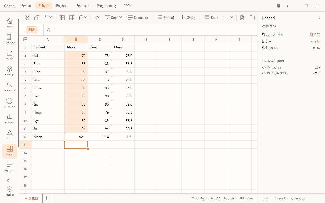Image resolution: width=325 pixels, height=203 pixels.
Task: Open the Sort dropdown
Action: point(113,18)
